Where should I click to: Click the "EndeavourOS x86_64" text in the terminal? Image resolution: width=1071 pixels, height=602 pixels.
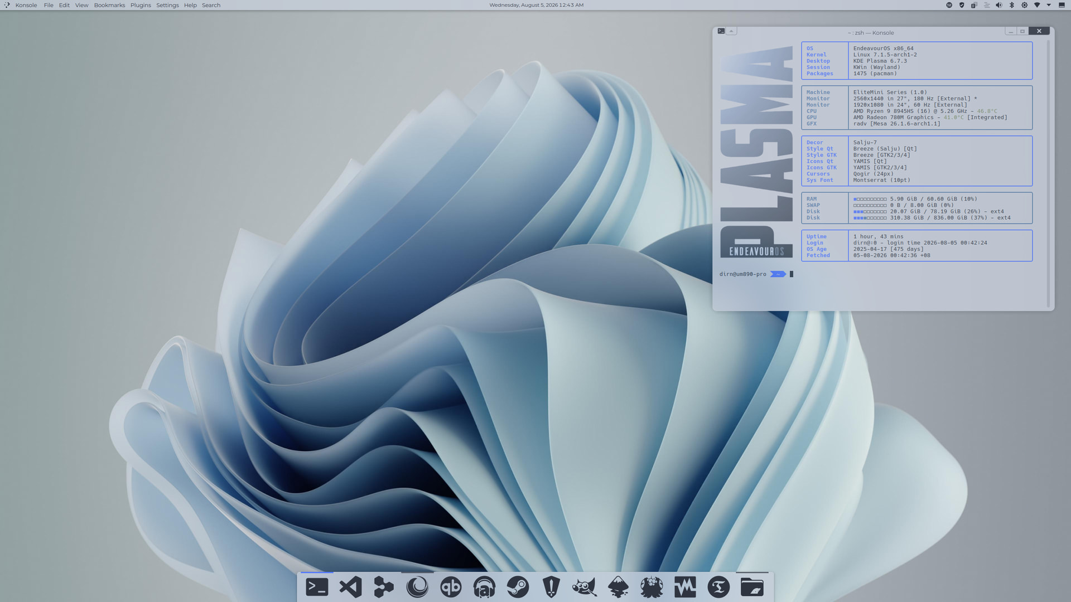[883, 48]
